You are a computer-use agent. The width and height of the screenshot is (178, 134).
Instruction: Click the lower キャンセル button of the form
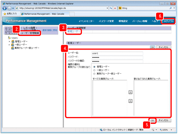pyautogui.click(x=164, y=121)
